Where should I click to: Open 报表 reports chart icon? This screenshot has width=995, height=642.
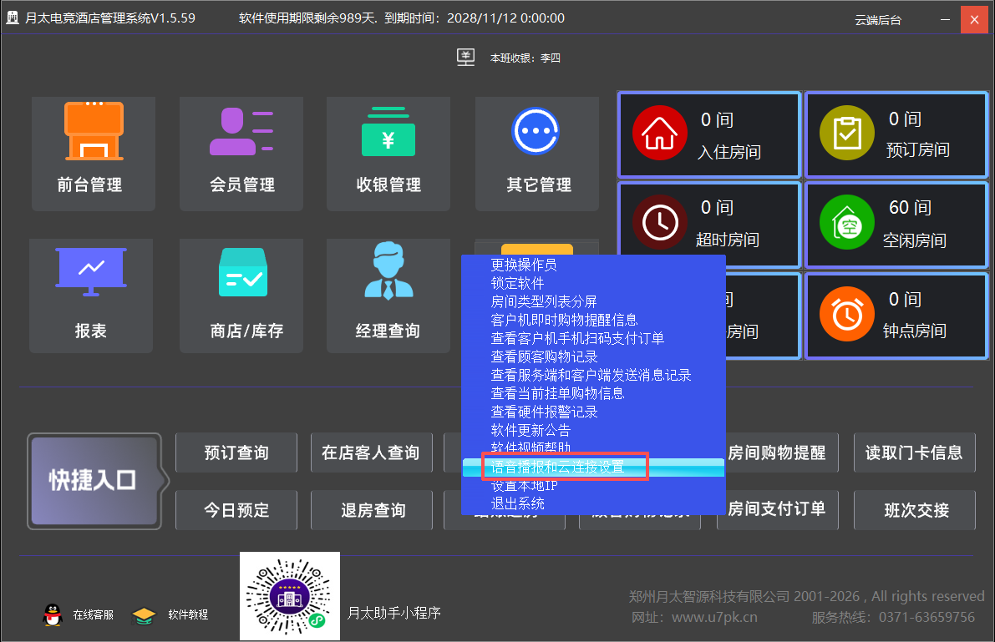click(91, 272)
